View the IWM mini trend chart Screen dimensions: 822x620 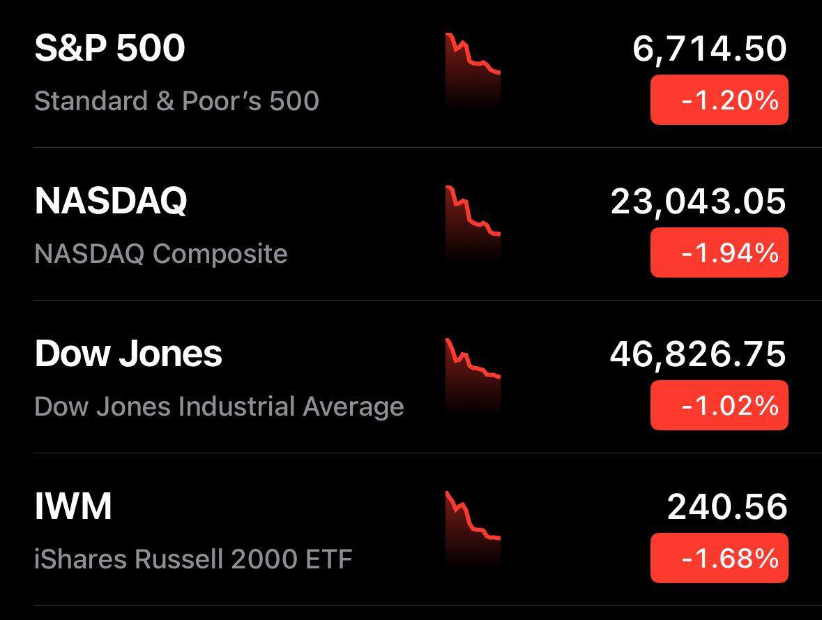click(473, 528)
